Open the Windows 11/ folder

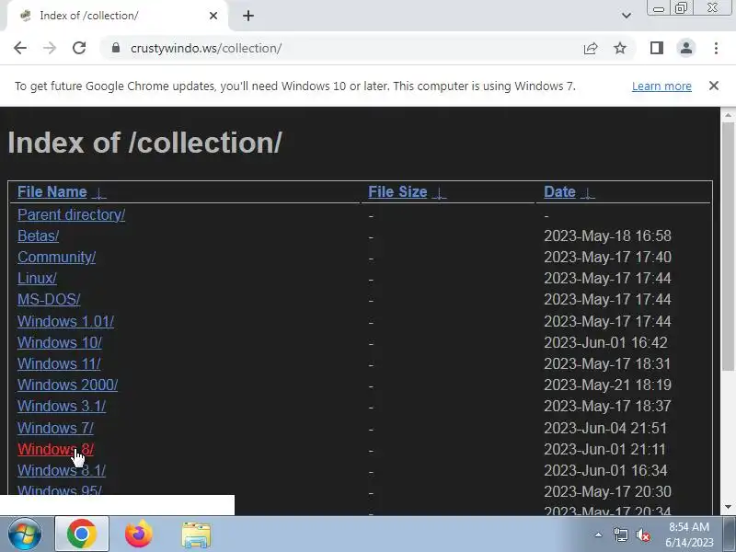click(x=59, y=363)
